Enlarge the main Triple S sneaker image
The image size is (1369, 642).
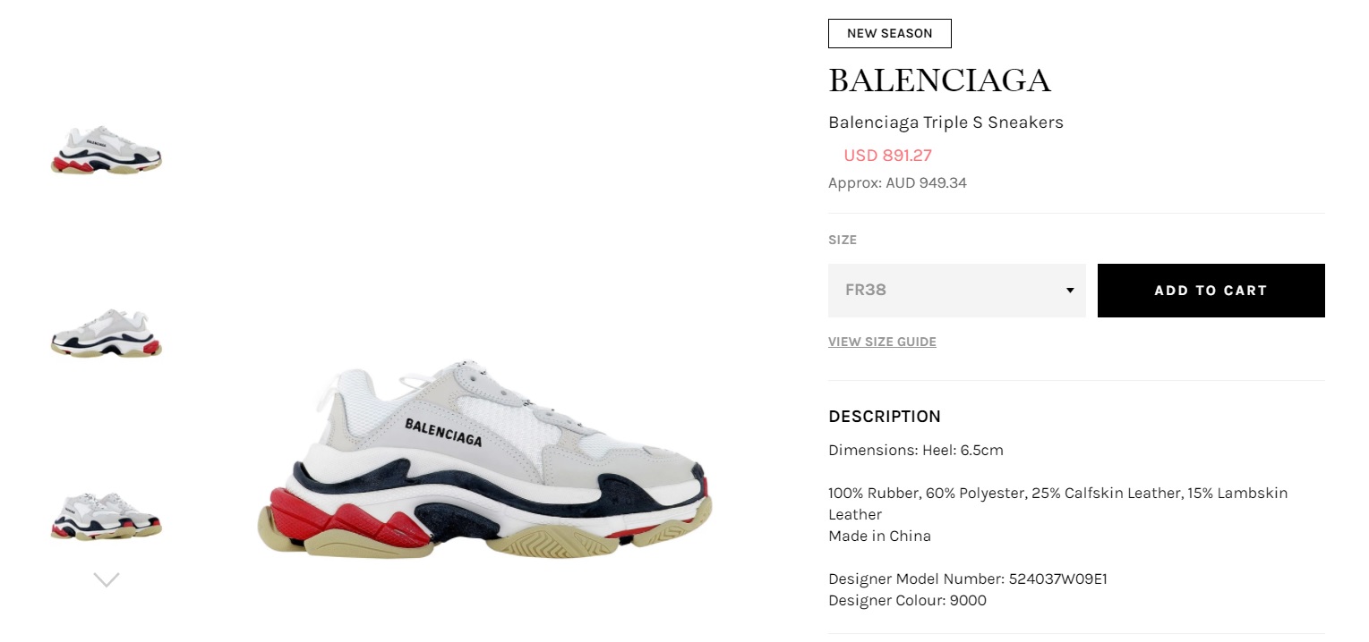click(x=484, y=459)
